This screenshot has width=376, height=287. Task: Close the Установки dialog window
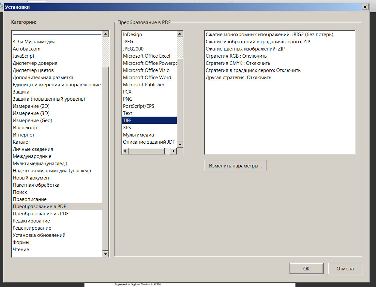point(365,7)
